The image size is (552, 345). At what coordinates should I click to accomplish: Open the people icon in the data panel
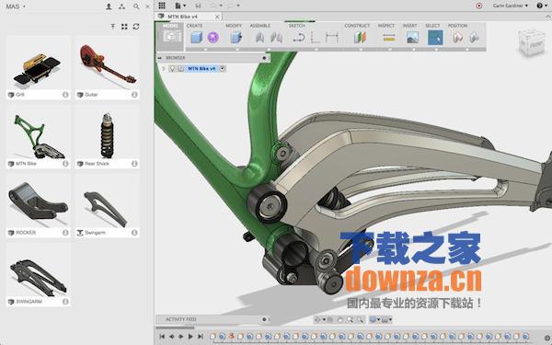click(x=109, y=6)
